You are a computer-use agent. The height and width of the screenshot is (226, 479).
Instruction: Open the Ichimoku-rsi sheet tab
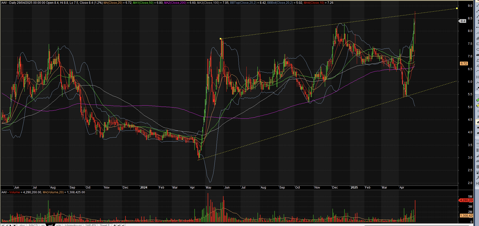(73, 225)
